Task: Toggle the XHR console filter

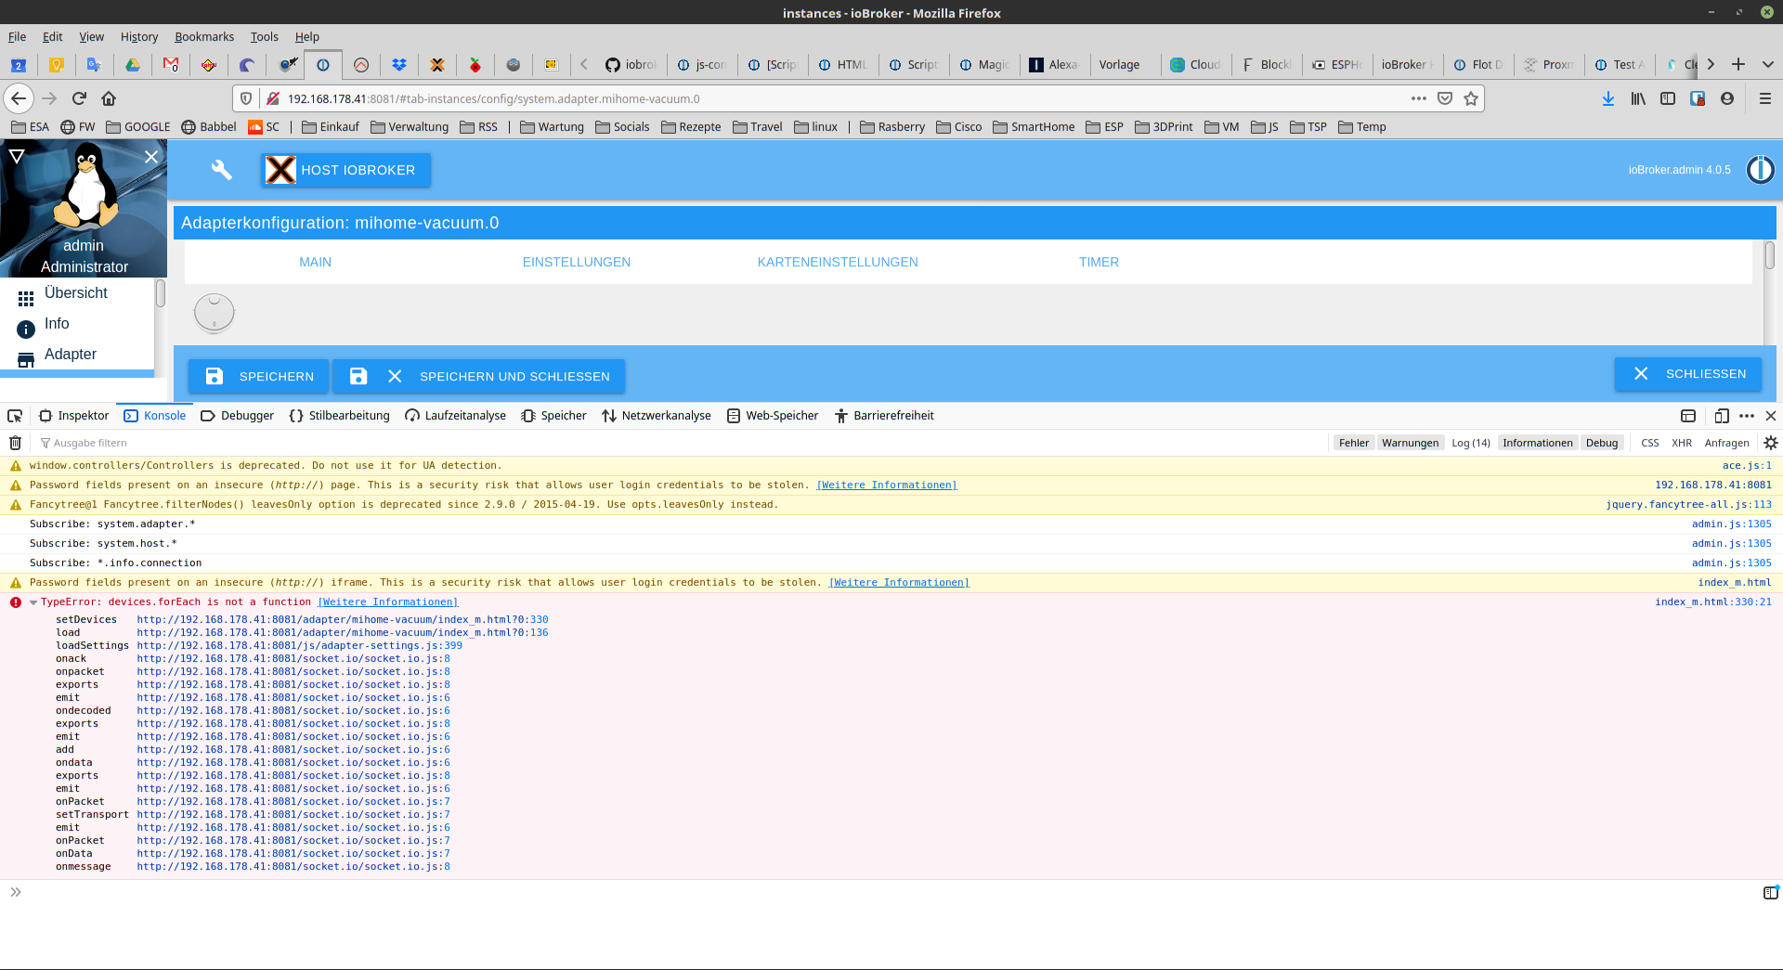Action: pos(1682,443)
